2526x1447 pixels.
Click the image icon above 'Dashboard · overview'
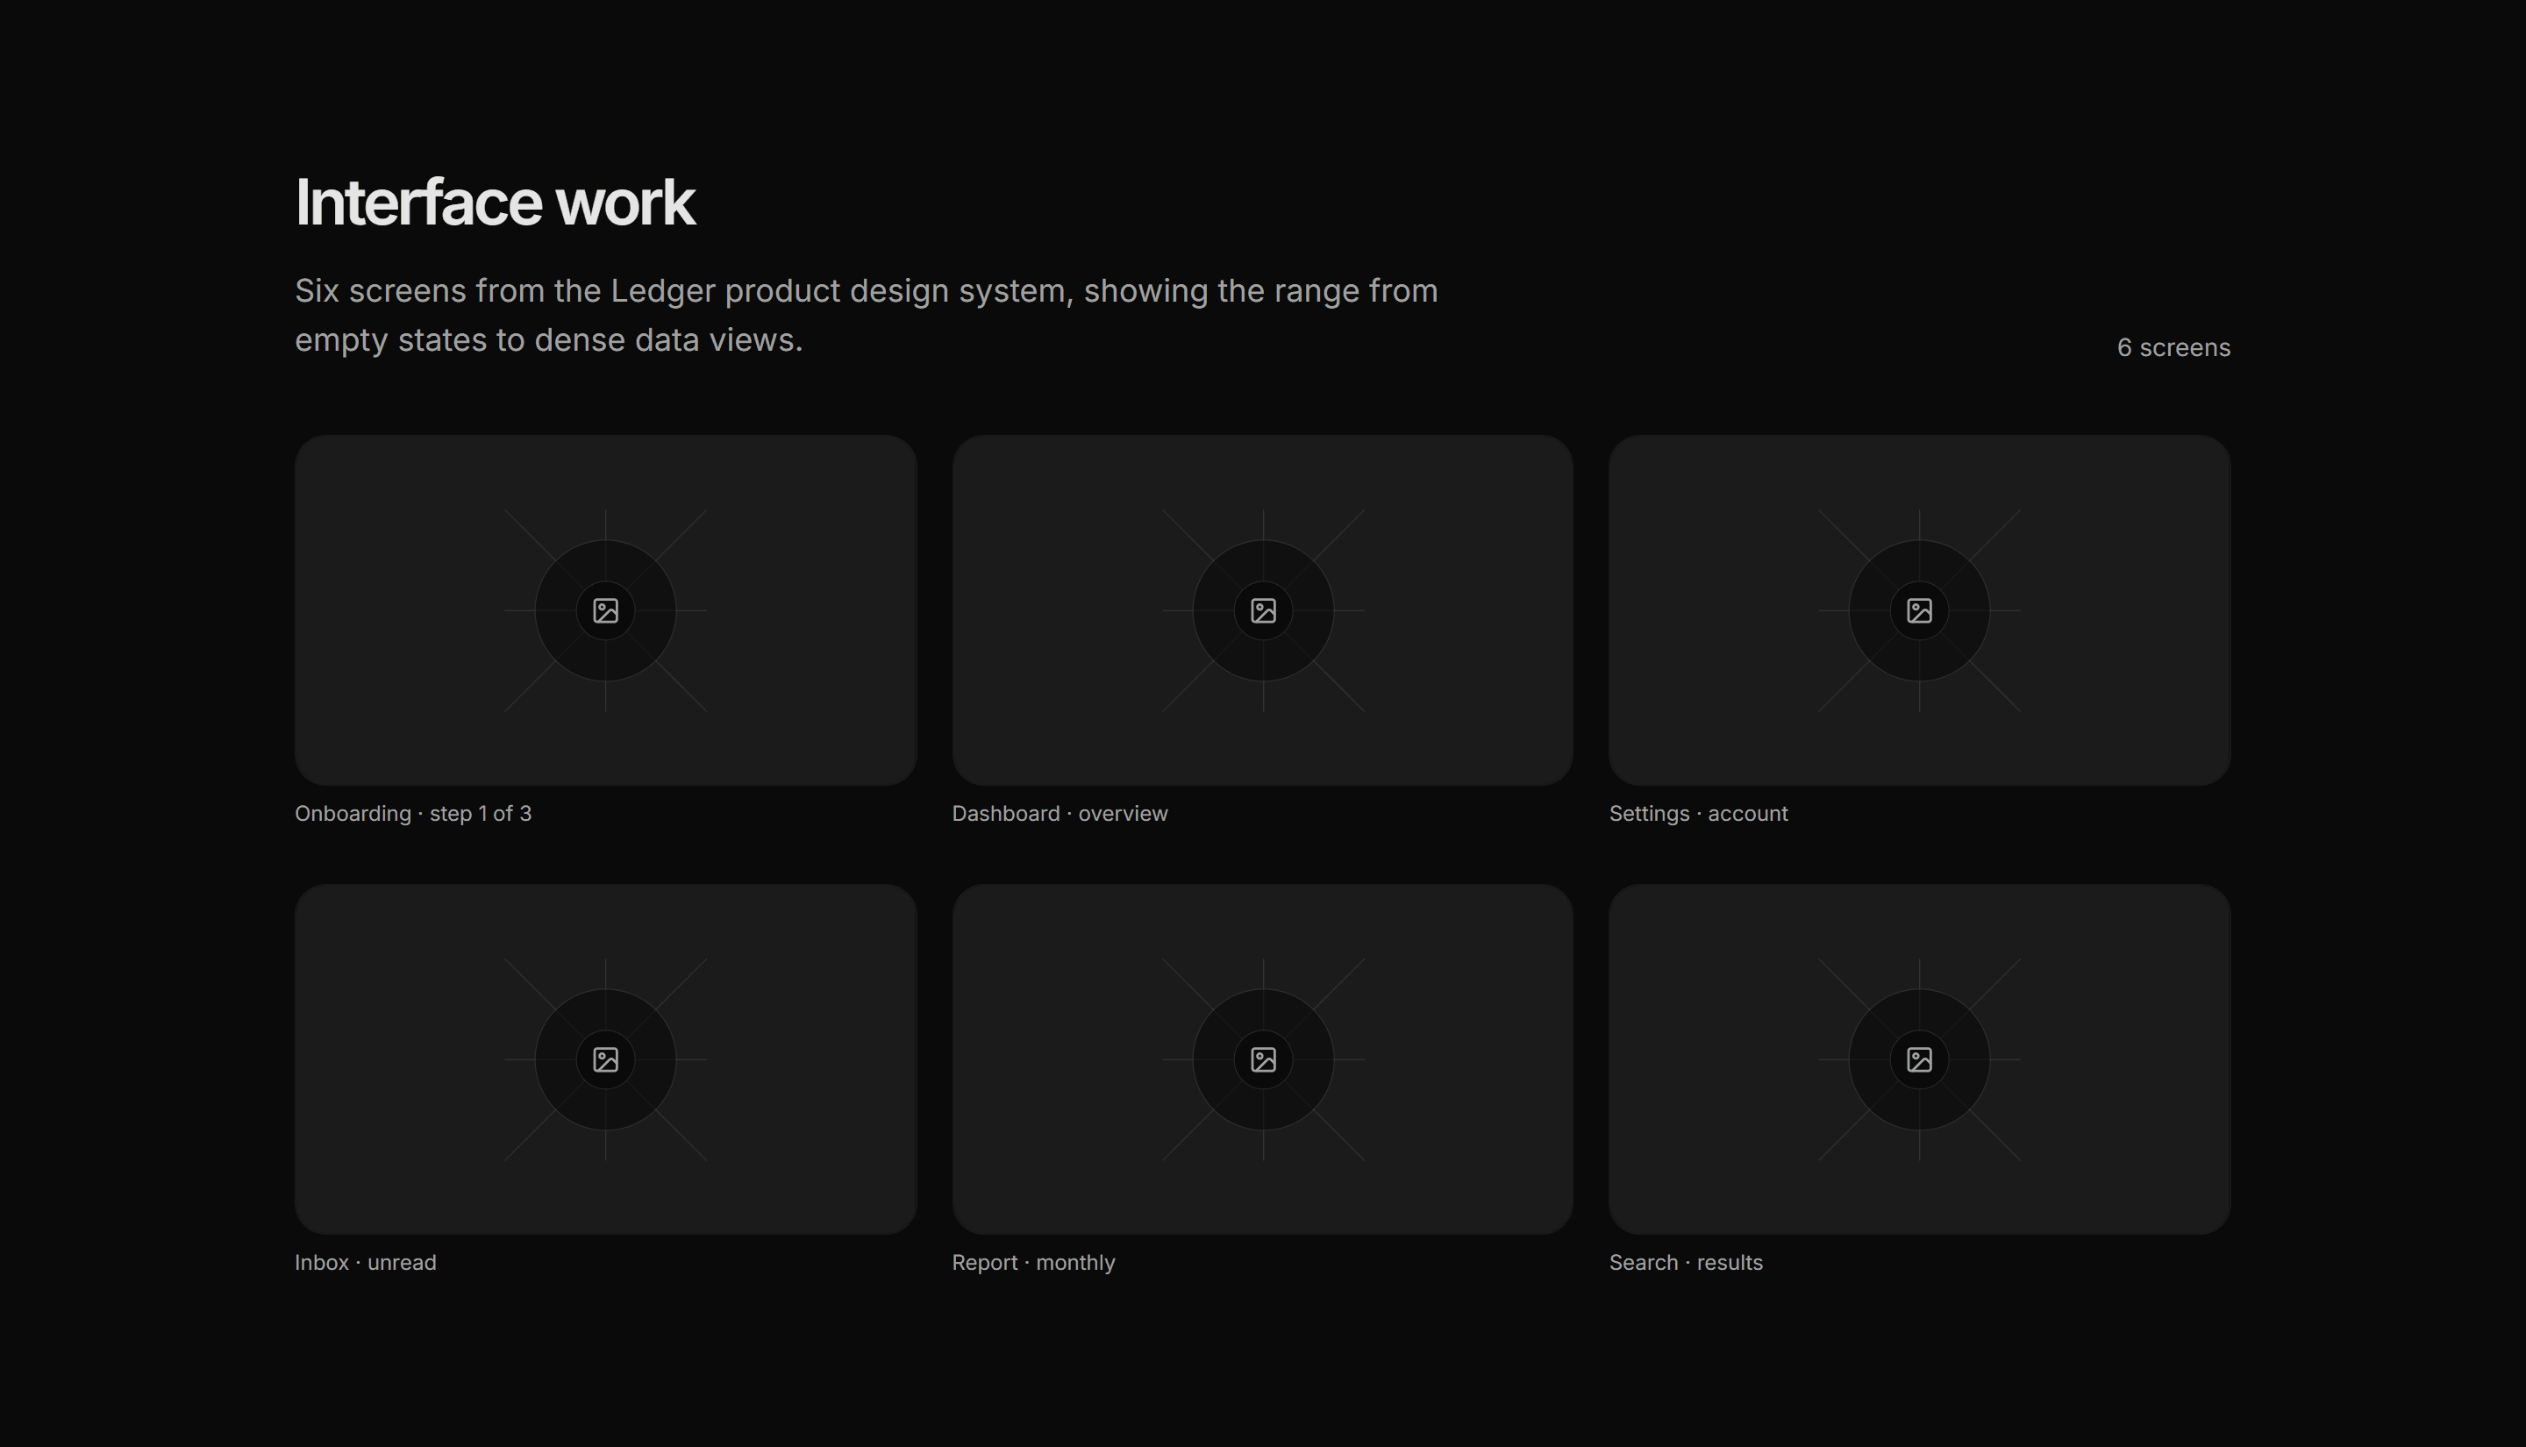pyautogui.click(x=1263, y=610)
